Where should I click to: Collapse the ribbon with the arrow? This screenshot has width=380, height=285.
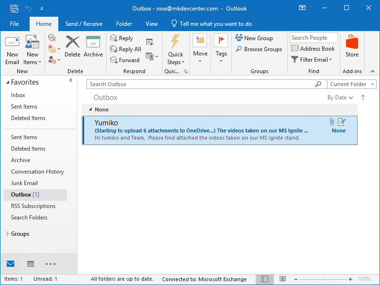(x=372, y=71)
